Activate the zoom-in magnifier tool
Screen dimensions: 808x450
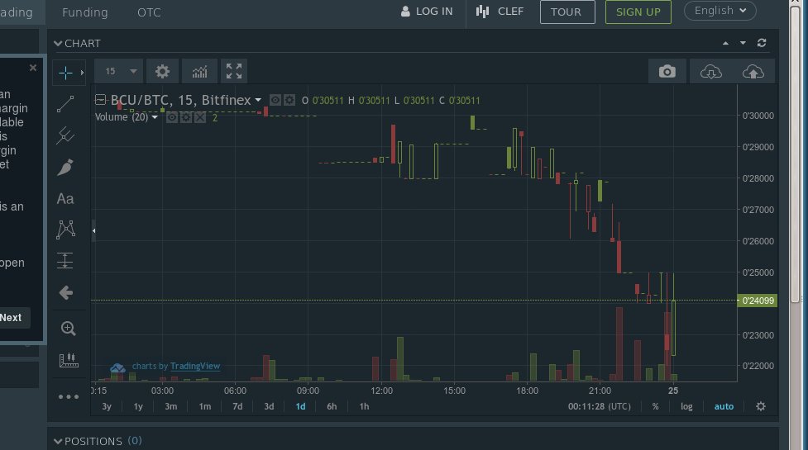tap(68, 328)
